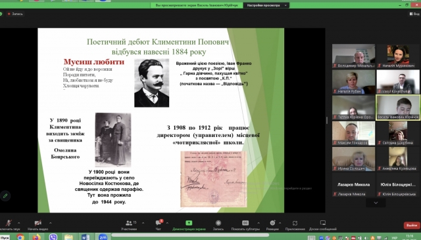Click the pink certificate document image

pos(214,179)
